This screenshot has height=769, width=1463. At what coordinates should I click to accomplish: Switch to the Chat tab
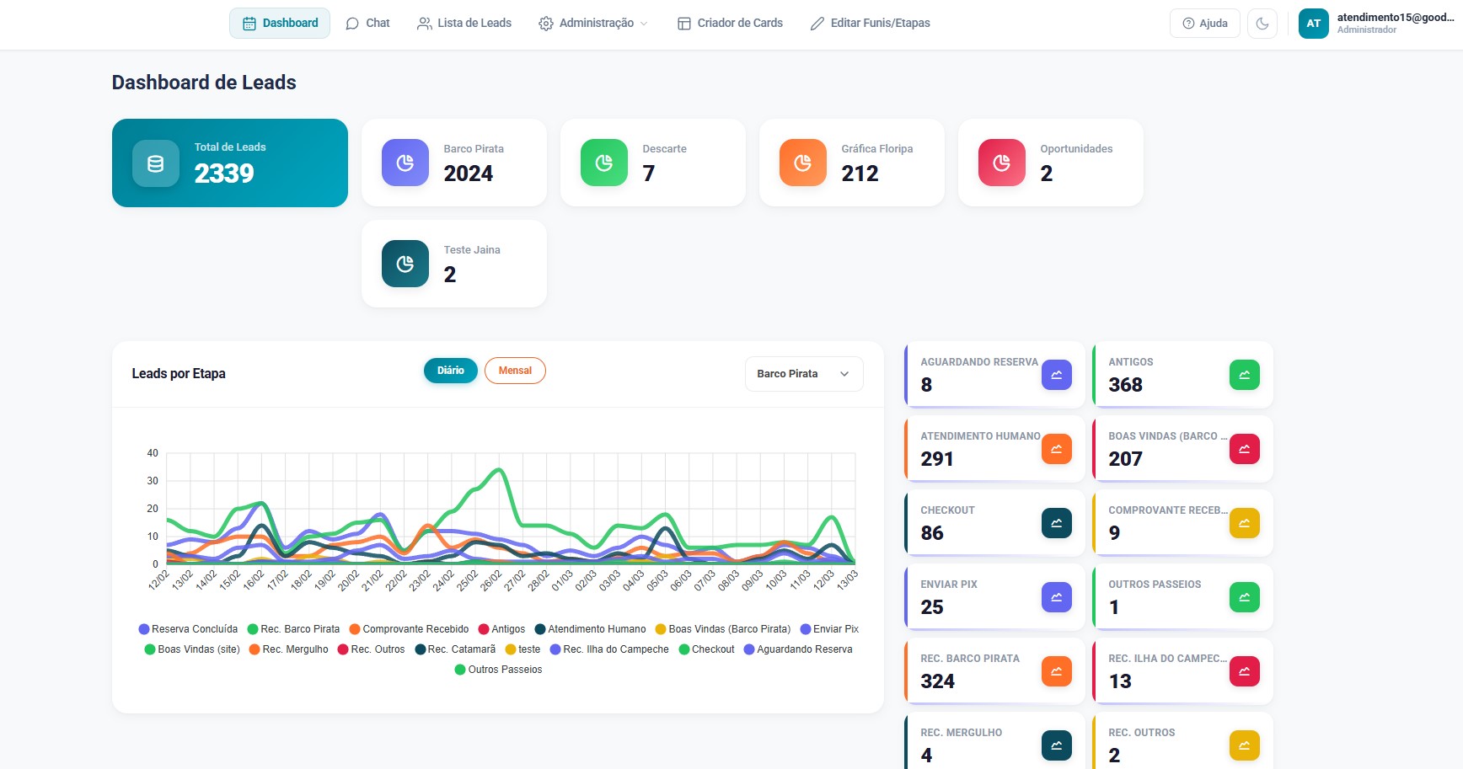point(367,23)
